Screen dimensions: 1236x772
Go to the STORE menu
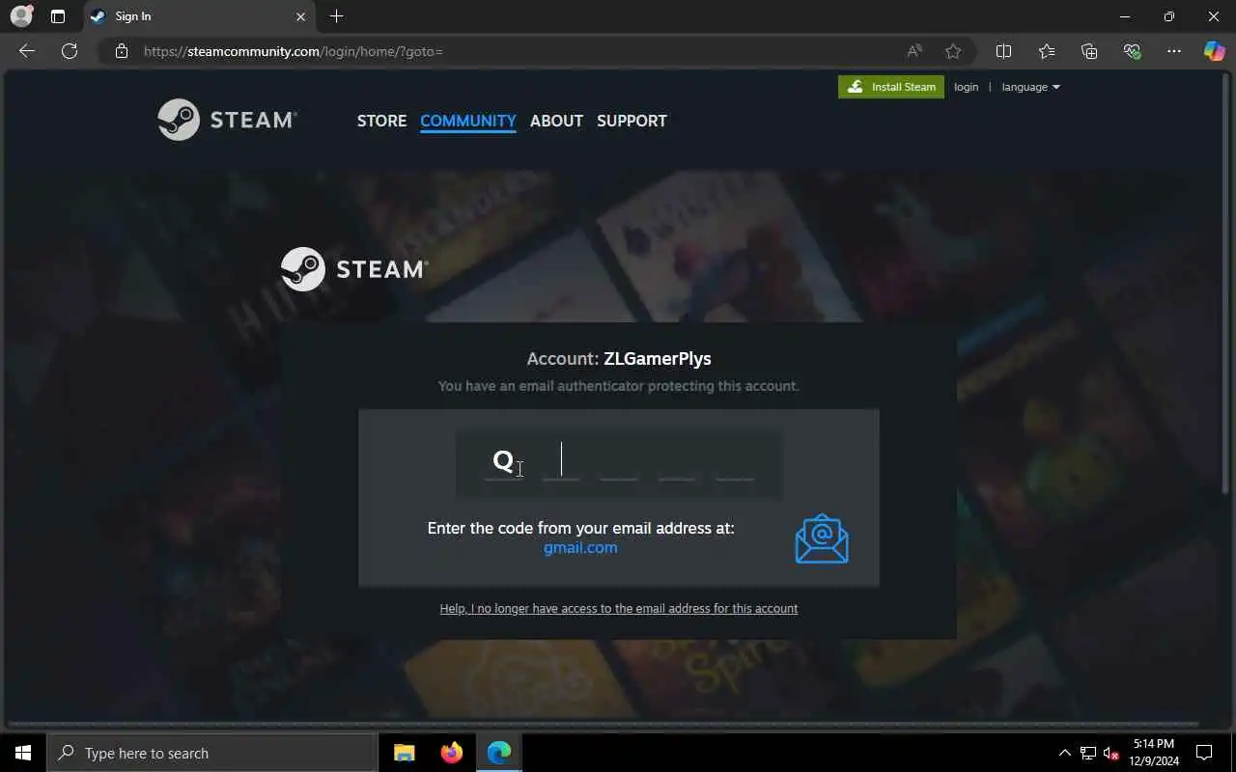tap(381, 121)
